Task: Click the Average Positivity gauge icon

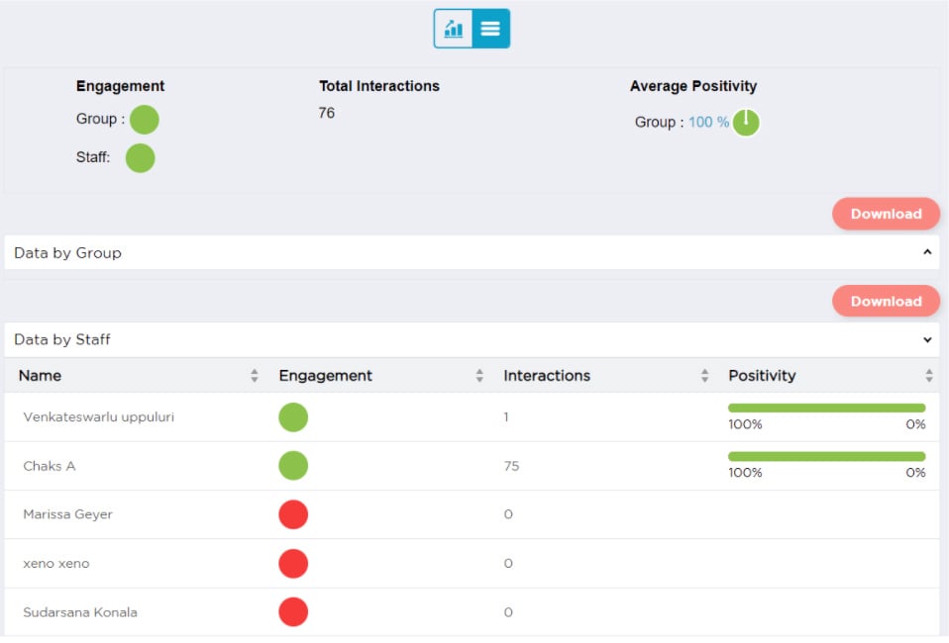Action: [x=746, y=123]
